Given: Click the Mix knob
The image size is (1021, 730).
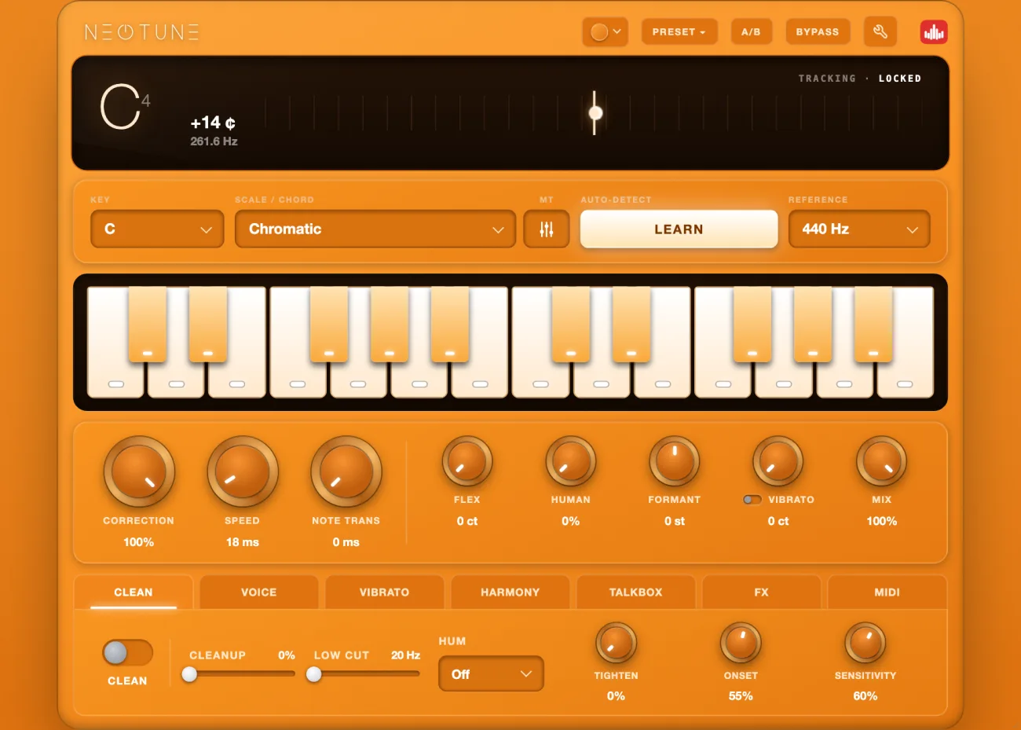Looking at the screenshot, I should coord(882,461).
